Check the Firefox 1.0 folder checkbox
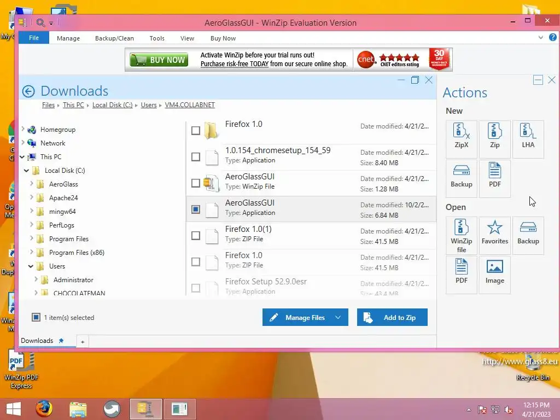Image resolution: width=560 pixels, height=420 pixels. click(x=196, y=131)
